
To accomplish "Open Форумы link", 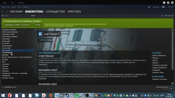I will [x=155, y=58].
